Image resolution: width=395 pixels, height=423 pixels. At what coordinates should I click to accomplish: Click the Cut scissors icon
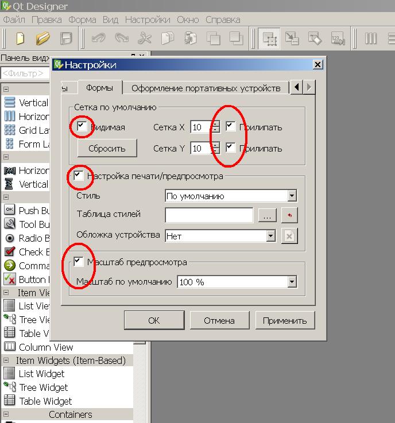pyautogui.click(x=144, y=38)
